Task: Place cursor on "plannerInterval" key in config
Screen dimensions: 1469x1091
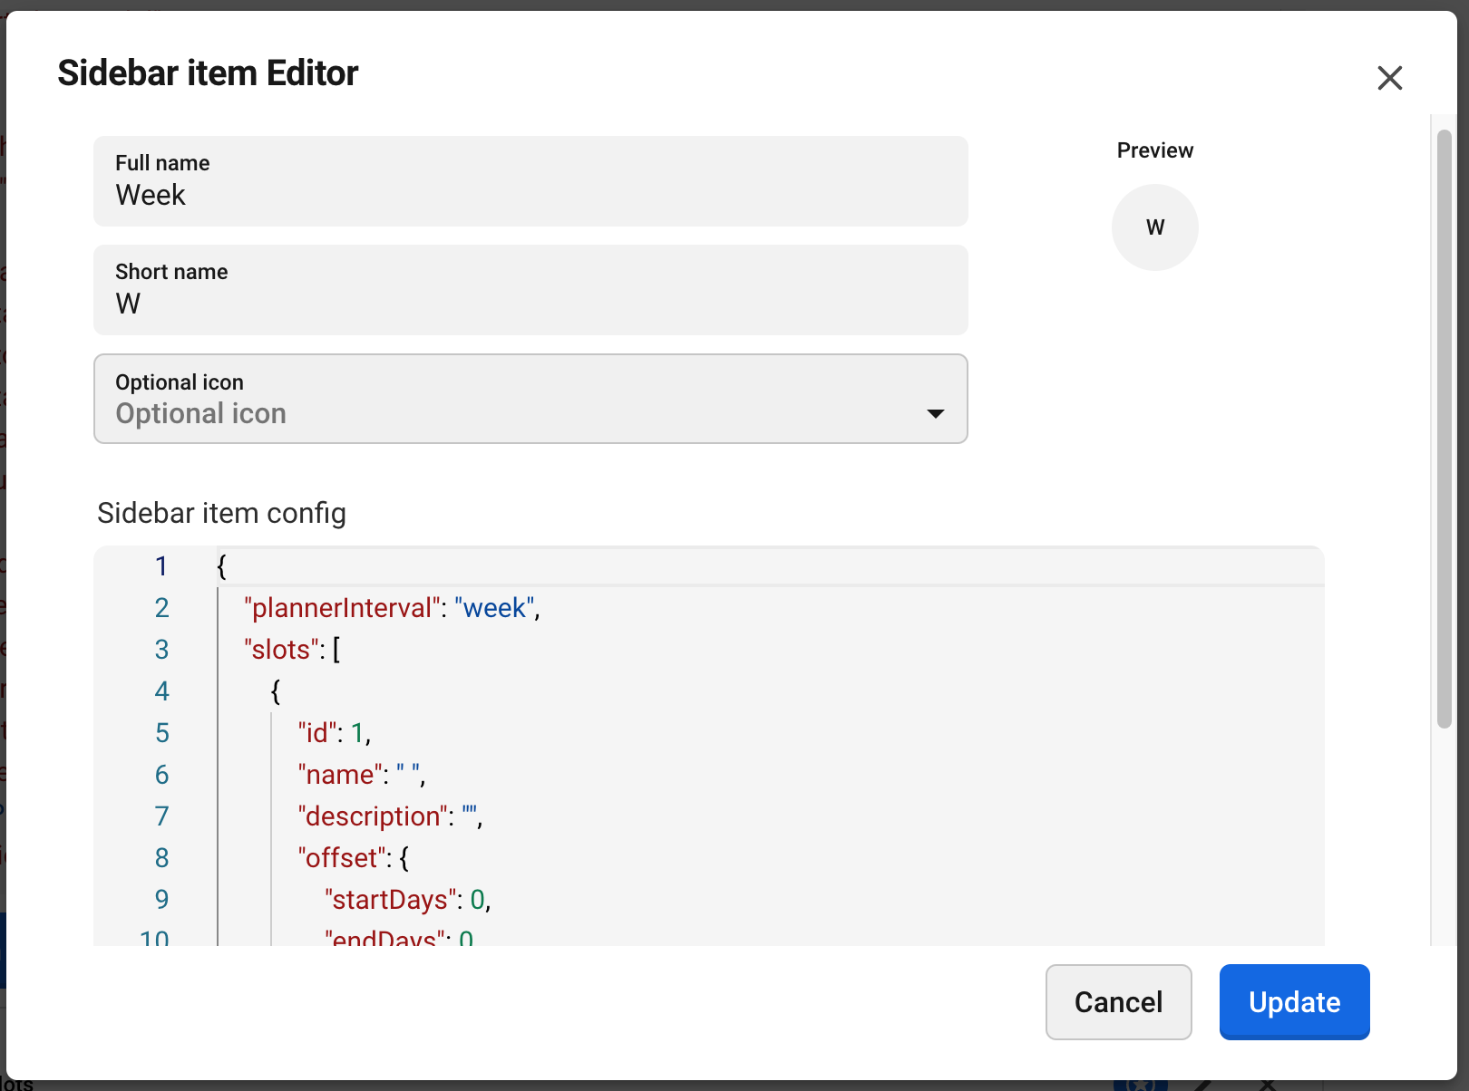Action: click(342, 608)
